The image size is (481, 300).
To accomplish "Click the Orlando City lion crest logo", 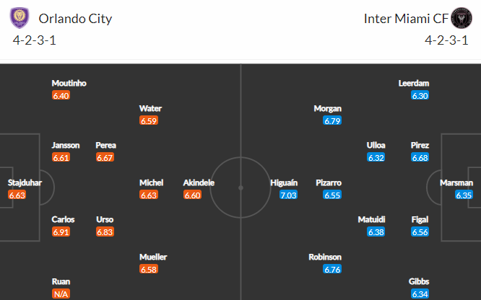I will coord(19,18).
